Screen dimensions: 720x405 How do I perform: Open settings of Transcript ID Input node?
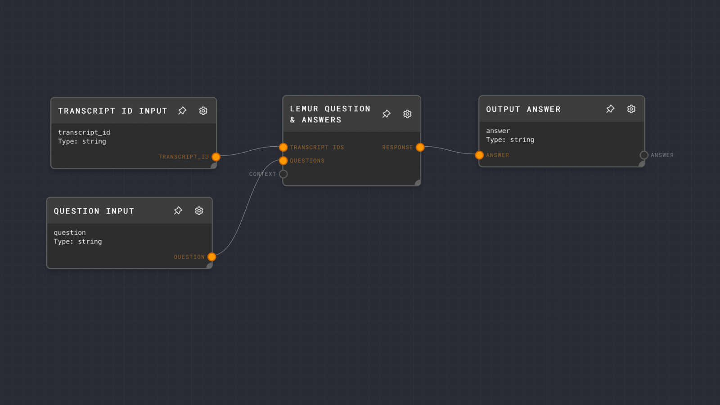[x=203, y=111]
